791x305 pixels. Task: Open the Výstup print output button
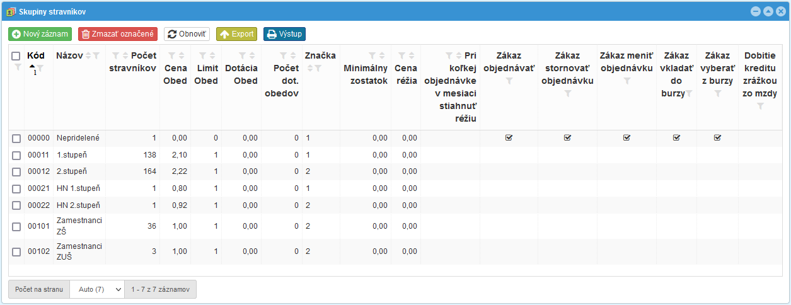[285, 34]
